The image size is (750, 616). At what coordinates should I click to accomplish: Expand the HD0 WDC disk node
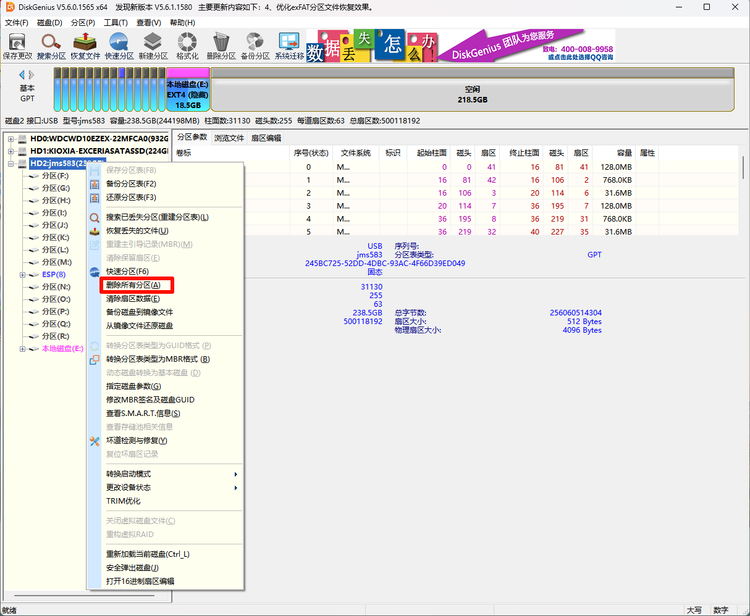[11, 139]
